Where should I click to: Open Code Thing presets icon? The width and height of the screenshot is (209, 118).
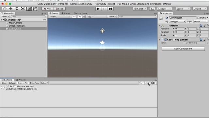204,40
